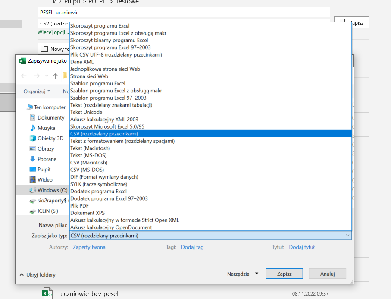Choose Skoroszyt programu Excel format
The image size is (391, 299).
pyautogui.click(x=99, y=25)
